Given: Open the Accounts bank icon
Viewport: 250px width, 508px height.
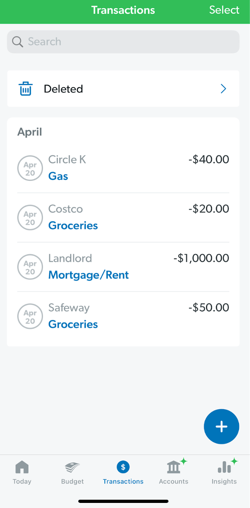Looking at the screenshot, I should 173,467.
